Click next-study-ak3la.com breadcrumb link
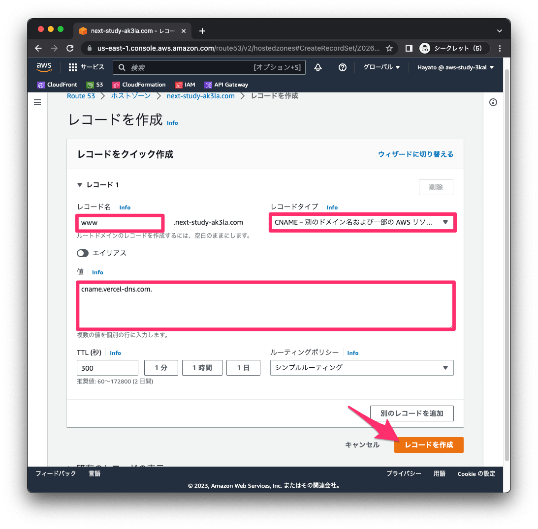 pyautogui.click(x=201, y=96)
